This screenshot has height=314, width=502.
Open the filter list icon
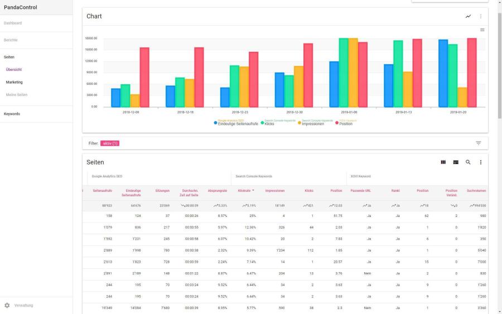[x=478, y=143]
